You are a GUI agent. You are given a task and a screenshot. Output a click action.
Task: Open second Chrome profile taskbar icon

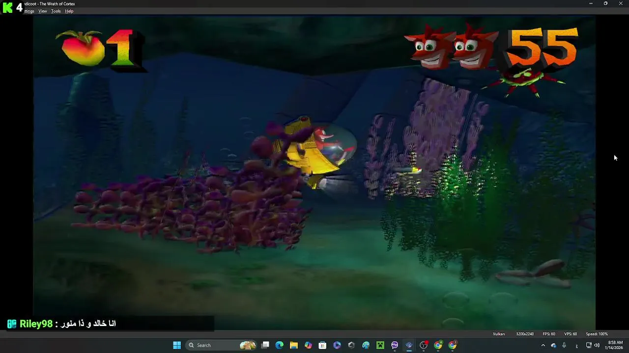click(x=453, y=345)
